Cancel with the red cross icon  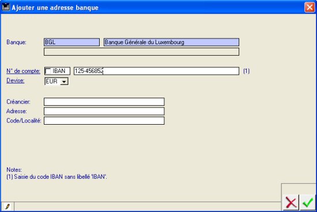coord(291,203)
